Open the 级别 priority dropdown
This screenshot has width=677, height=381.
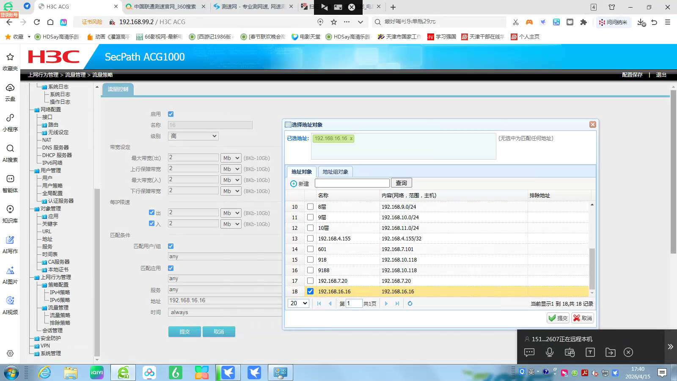click(193, 136)
